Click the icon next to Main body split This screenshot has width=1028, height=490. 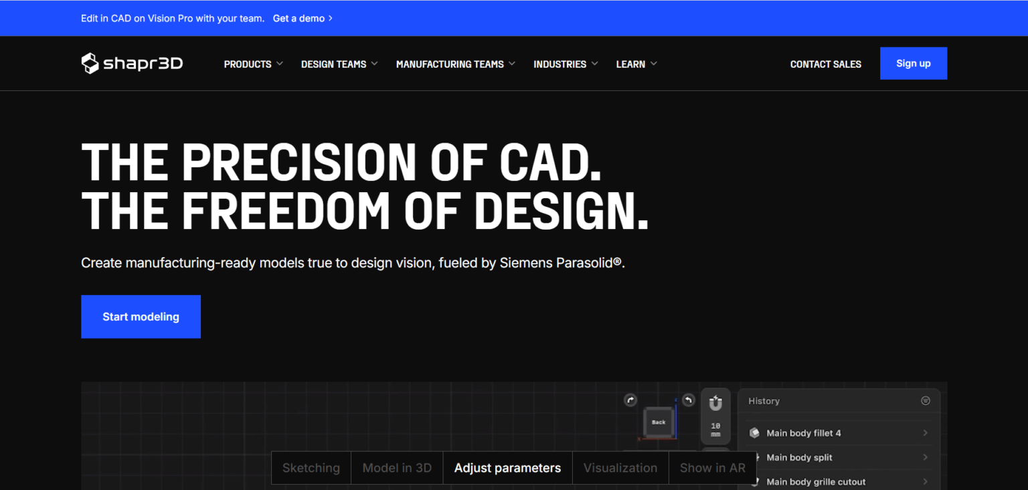click(755, 457)
